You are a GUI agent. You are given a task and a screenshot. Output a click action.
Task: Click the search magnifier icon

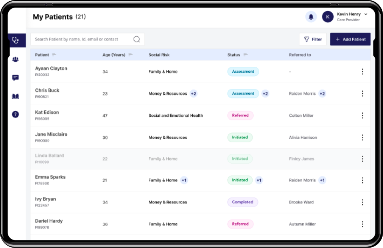click(x=137, y=39)
